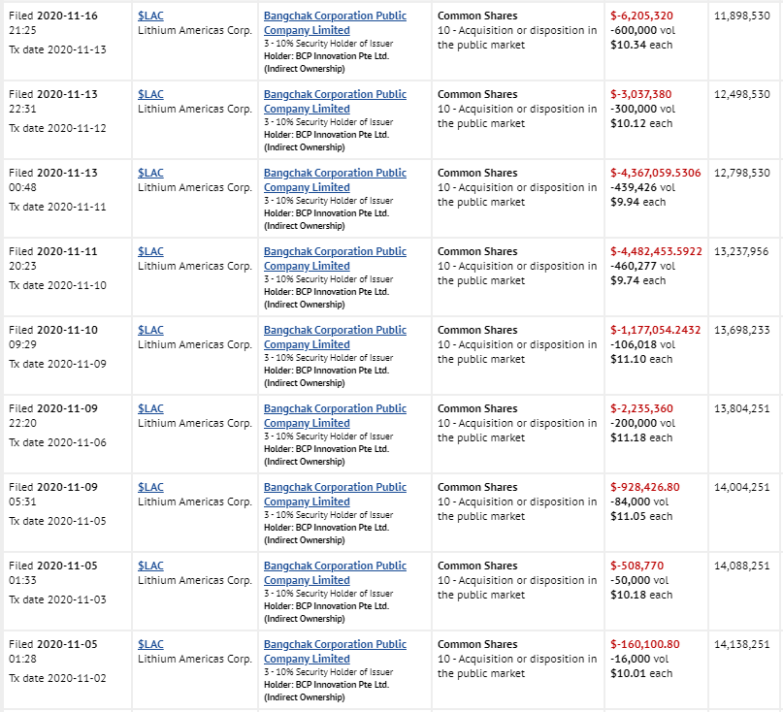Open $LAC link in row filed 2020-11-11

click(x=150, y=251)
